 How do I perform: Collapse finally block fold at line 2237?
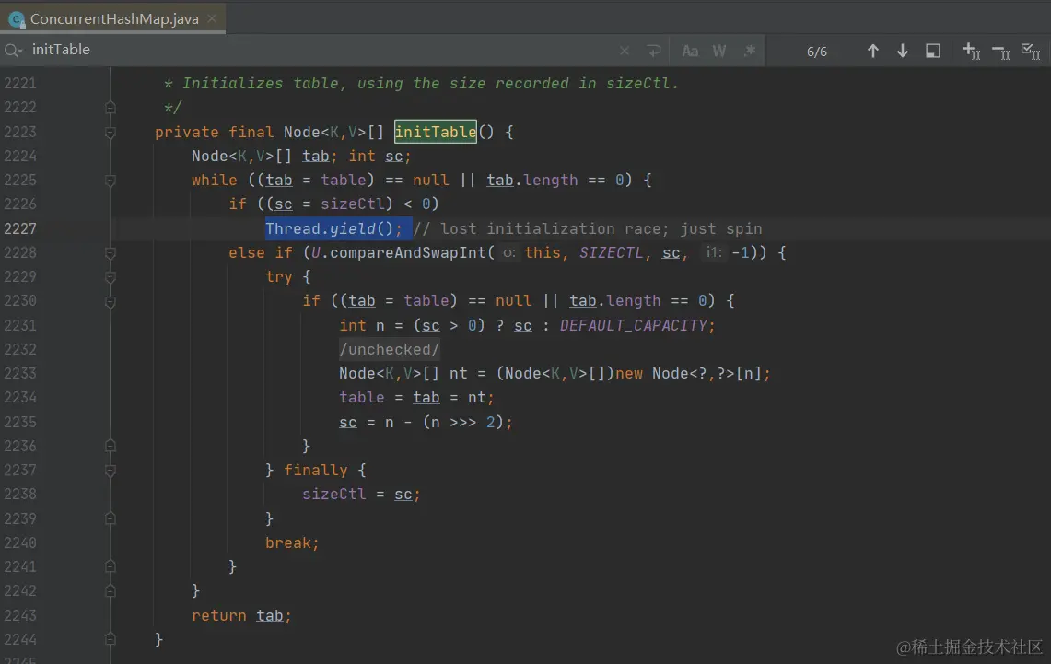tap(111, 471)
